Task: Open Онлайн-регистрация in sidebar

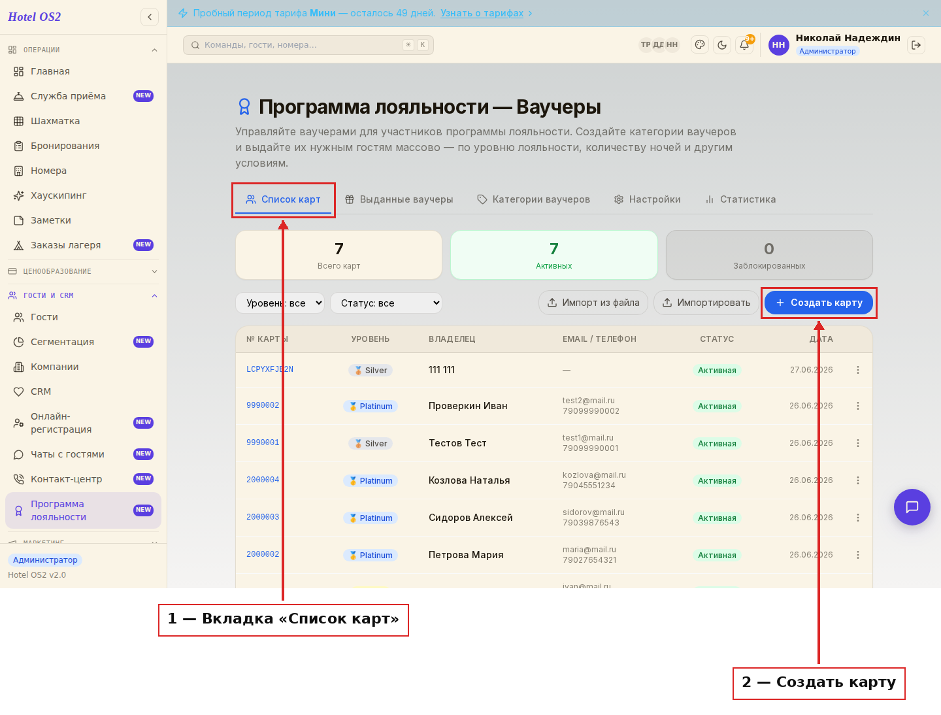Action: pyautogui.click(x=83, y=423)
